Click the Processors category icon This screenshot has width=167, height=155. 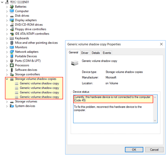pyautogui.click(x=12, y=65)
